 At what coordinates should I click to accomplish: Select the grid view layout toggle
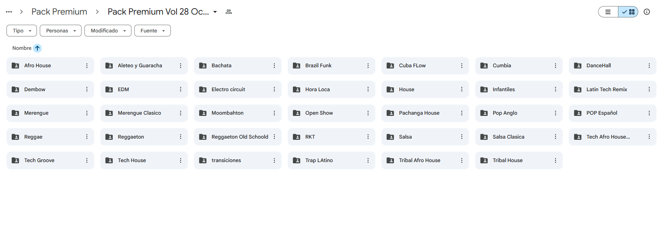[x=628, y=12]
